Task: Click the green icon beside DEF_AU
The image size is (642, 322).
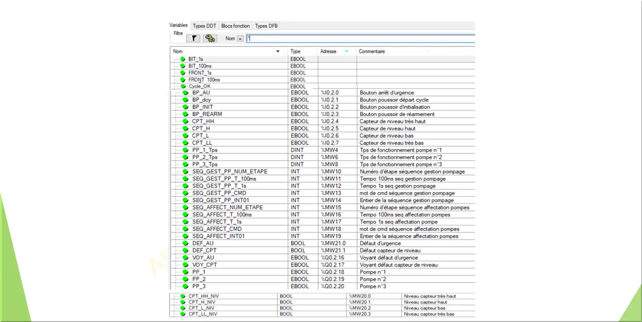Action: [185, 243]
